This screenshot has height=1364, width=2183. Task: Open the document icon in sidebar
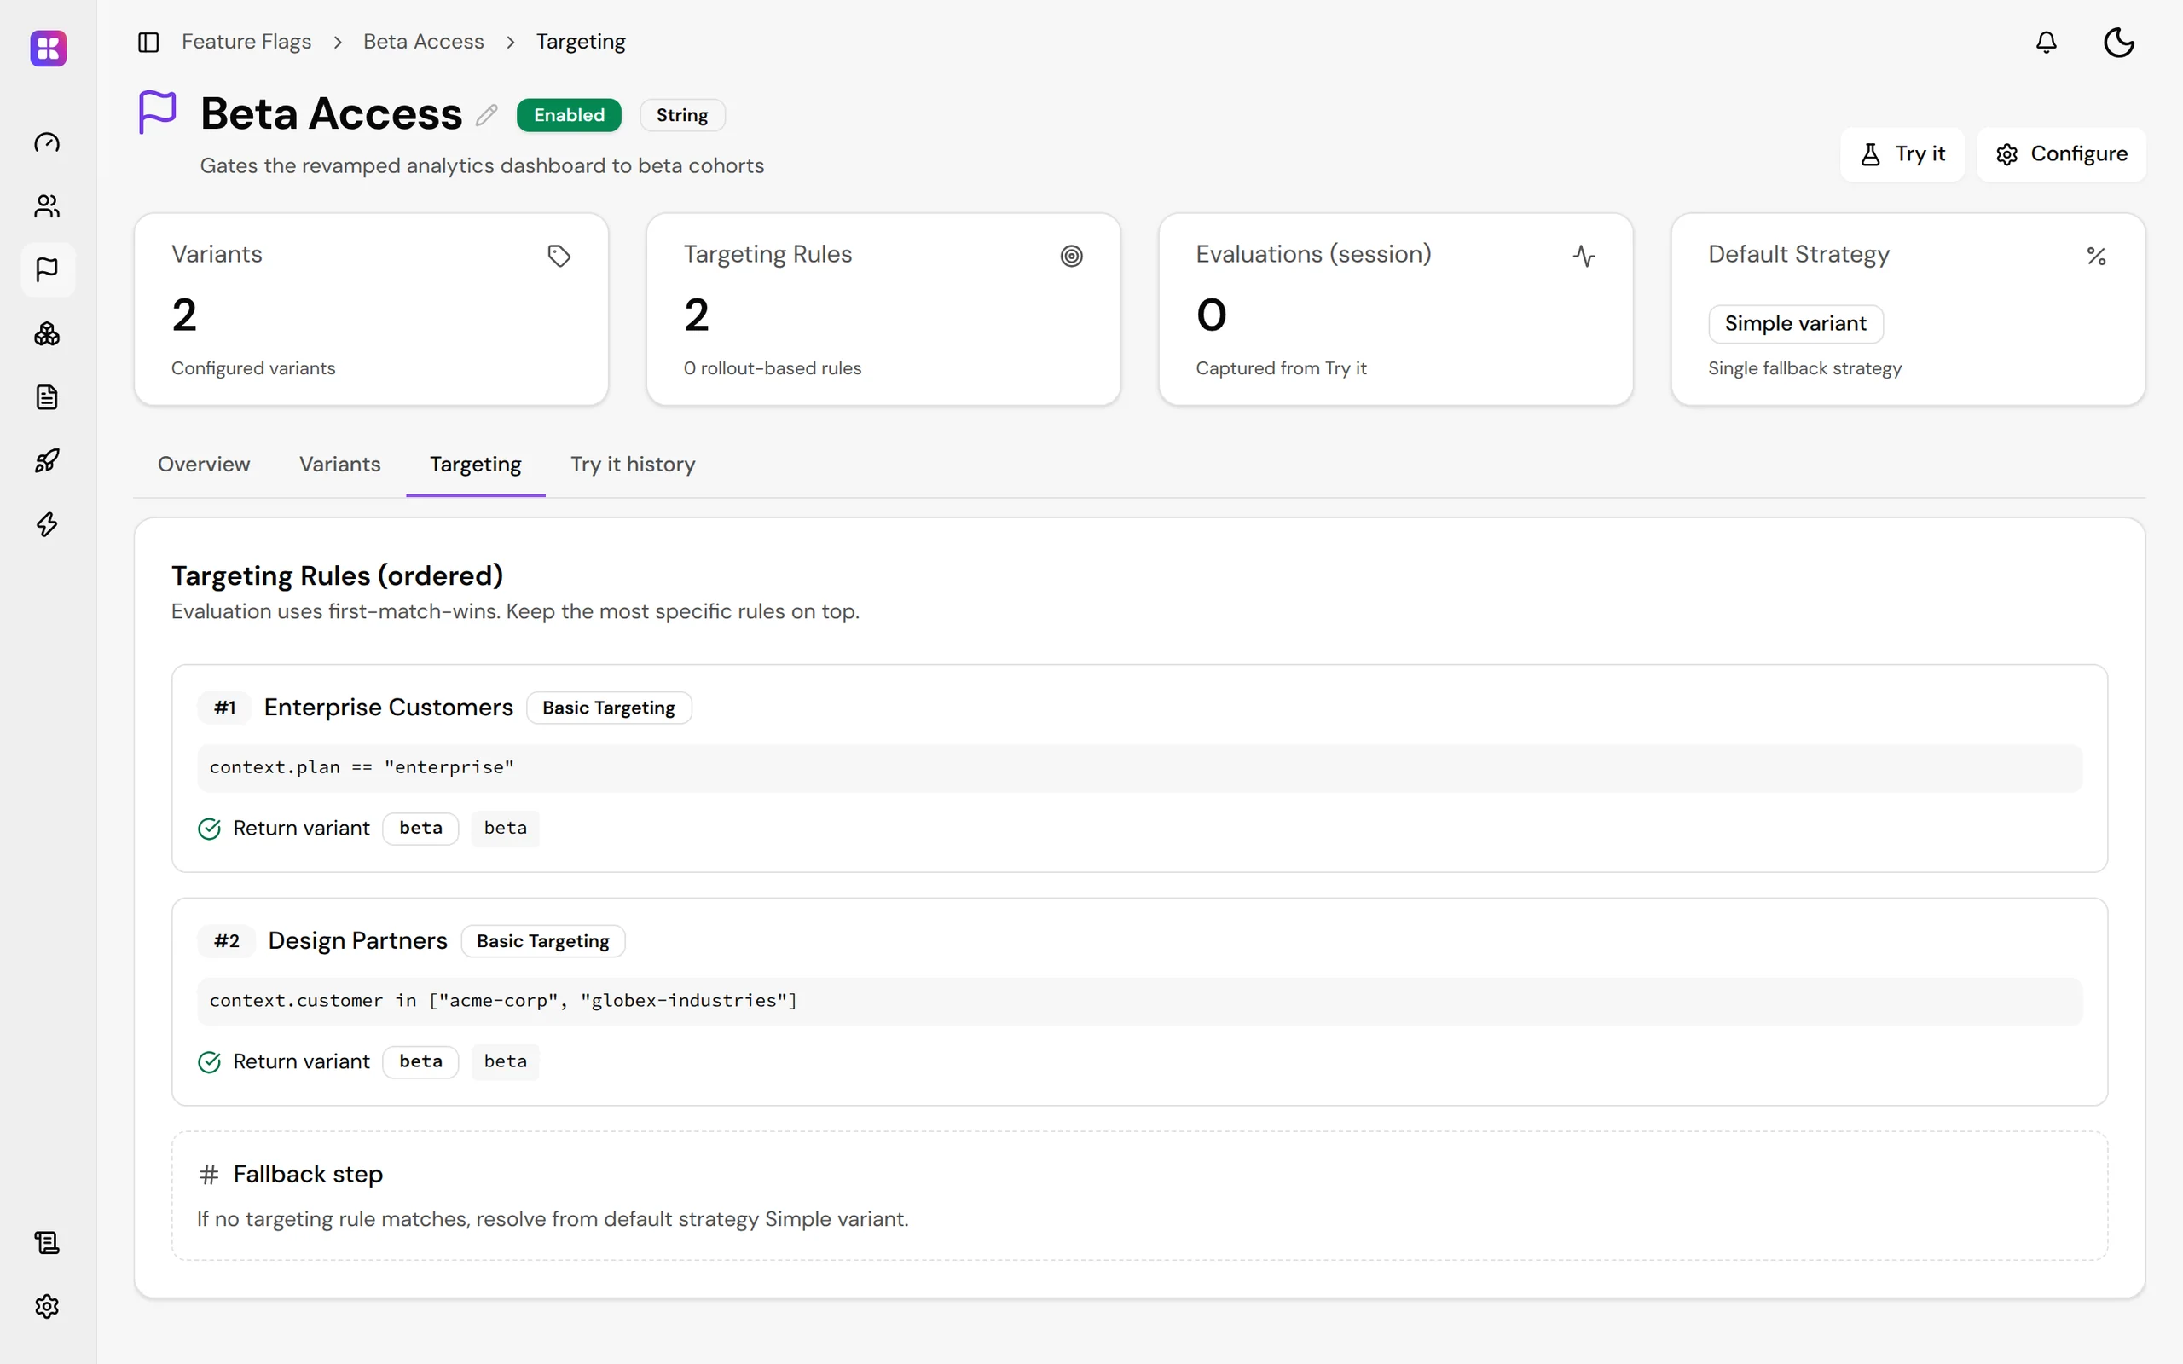point(47,398)
